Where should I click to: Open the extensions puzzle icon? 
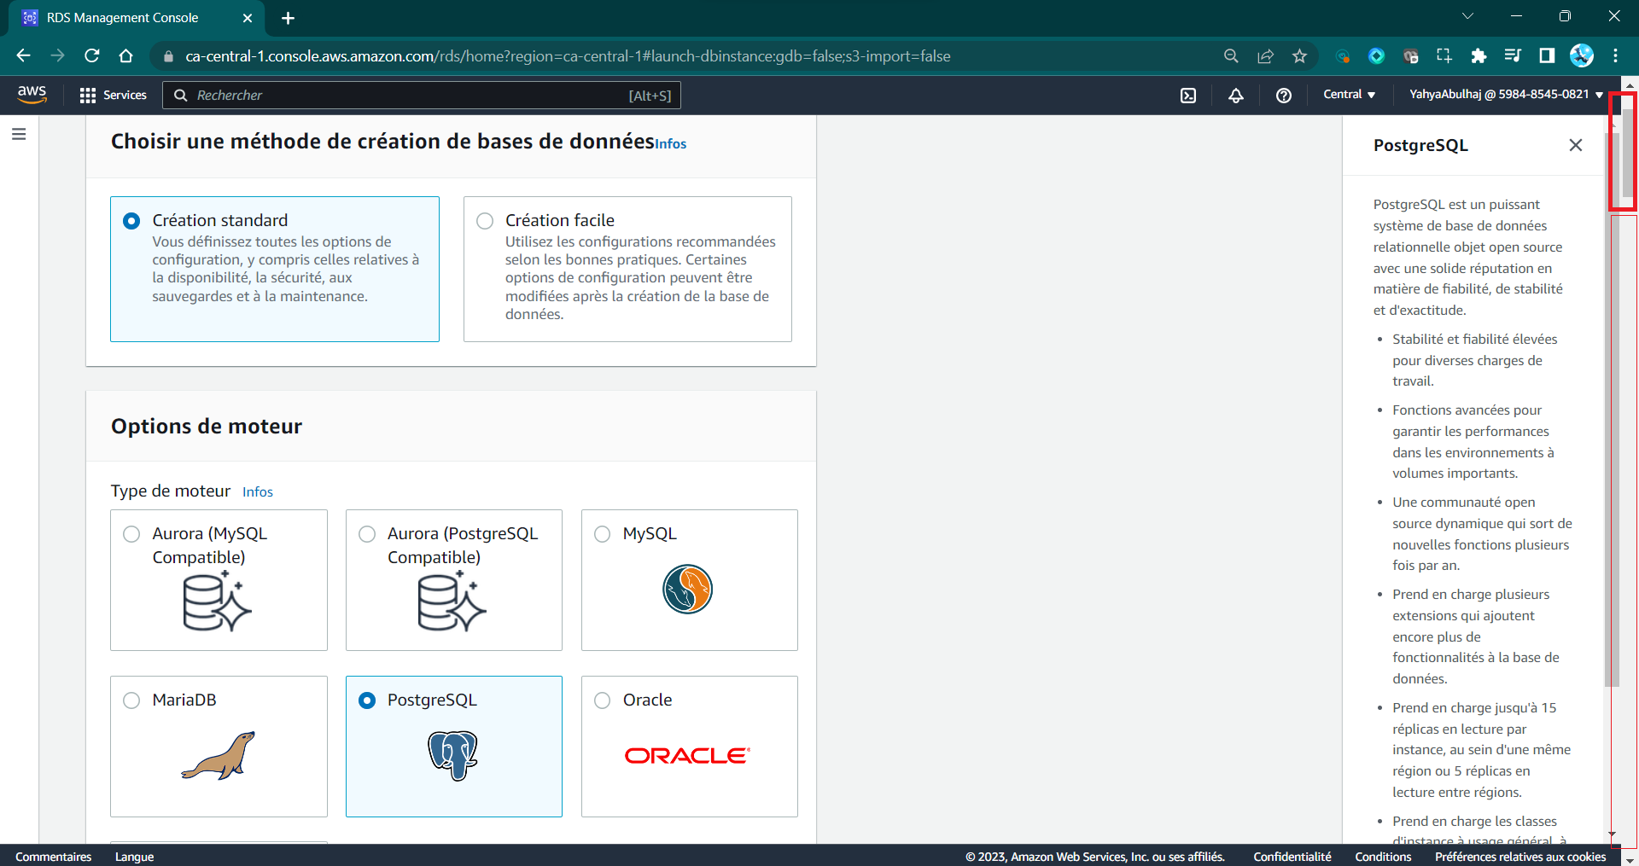(1479, 55)
